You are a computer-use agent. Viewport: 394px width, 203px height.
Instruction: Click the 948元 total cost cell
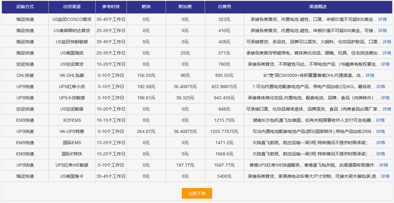pos(224,109)
